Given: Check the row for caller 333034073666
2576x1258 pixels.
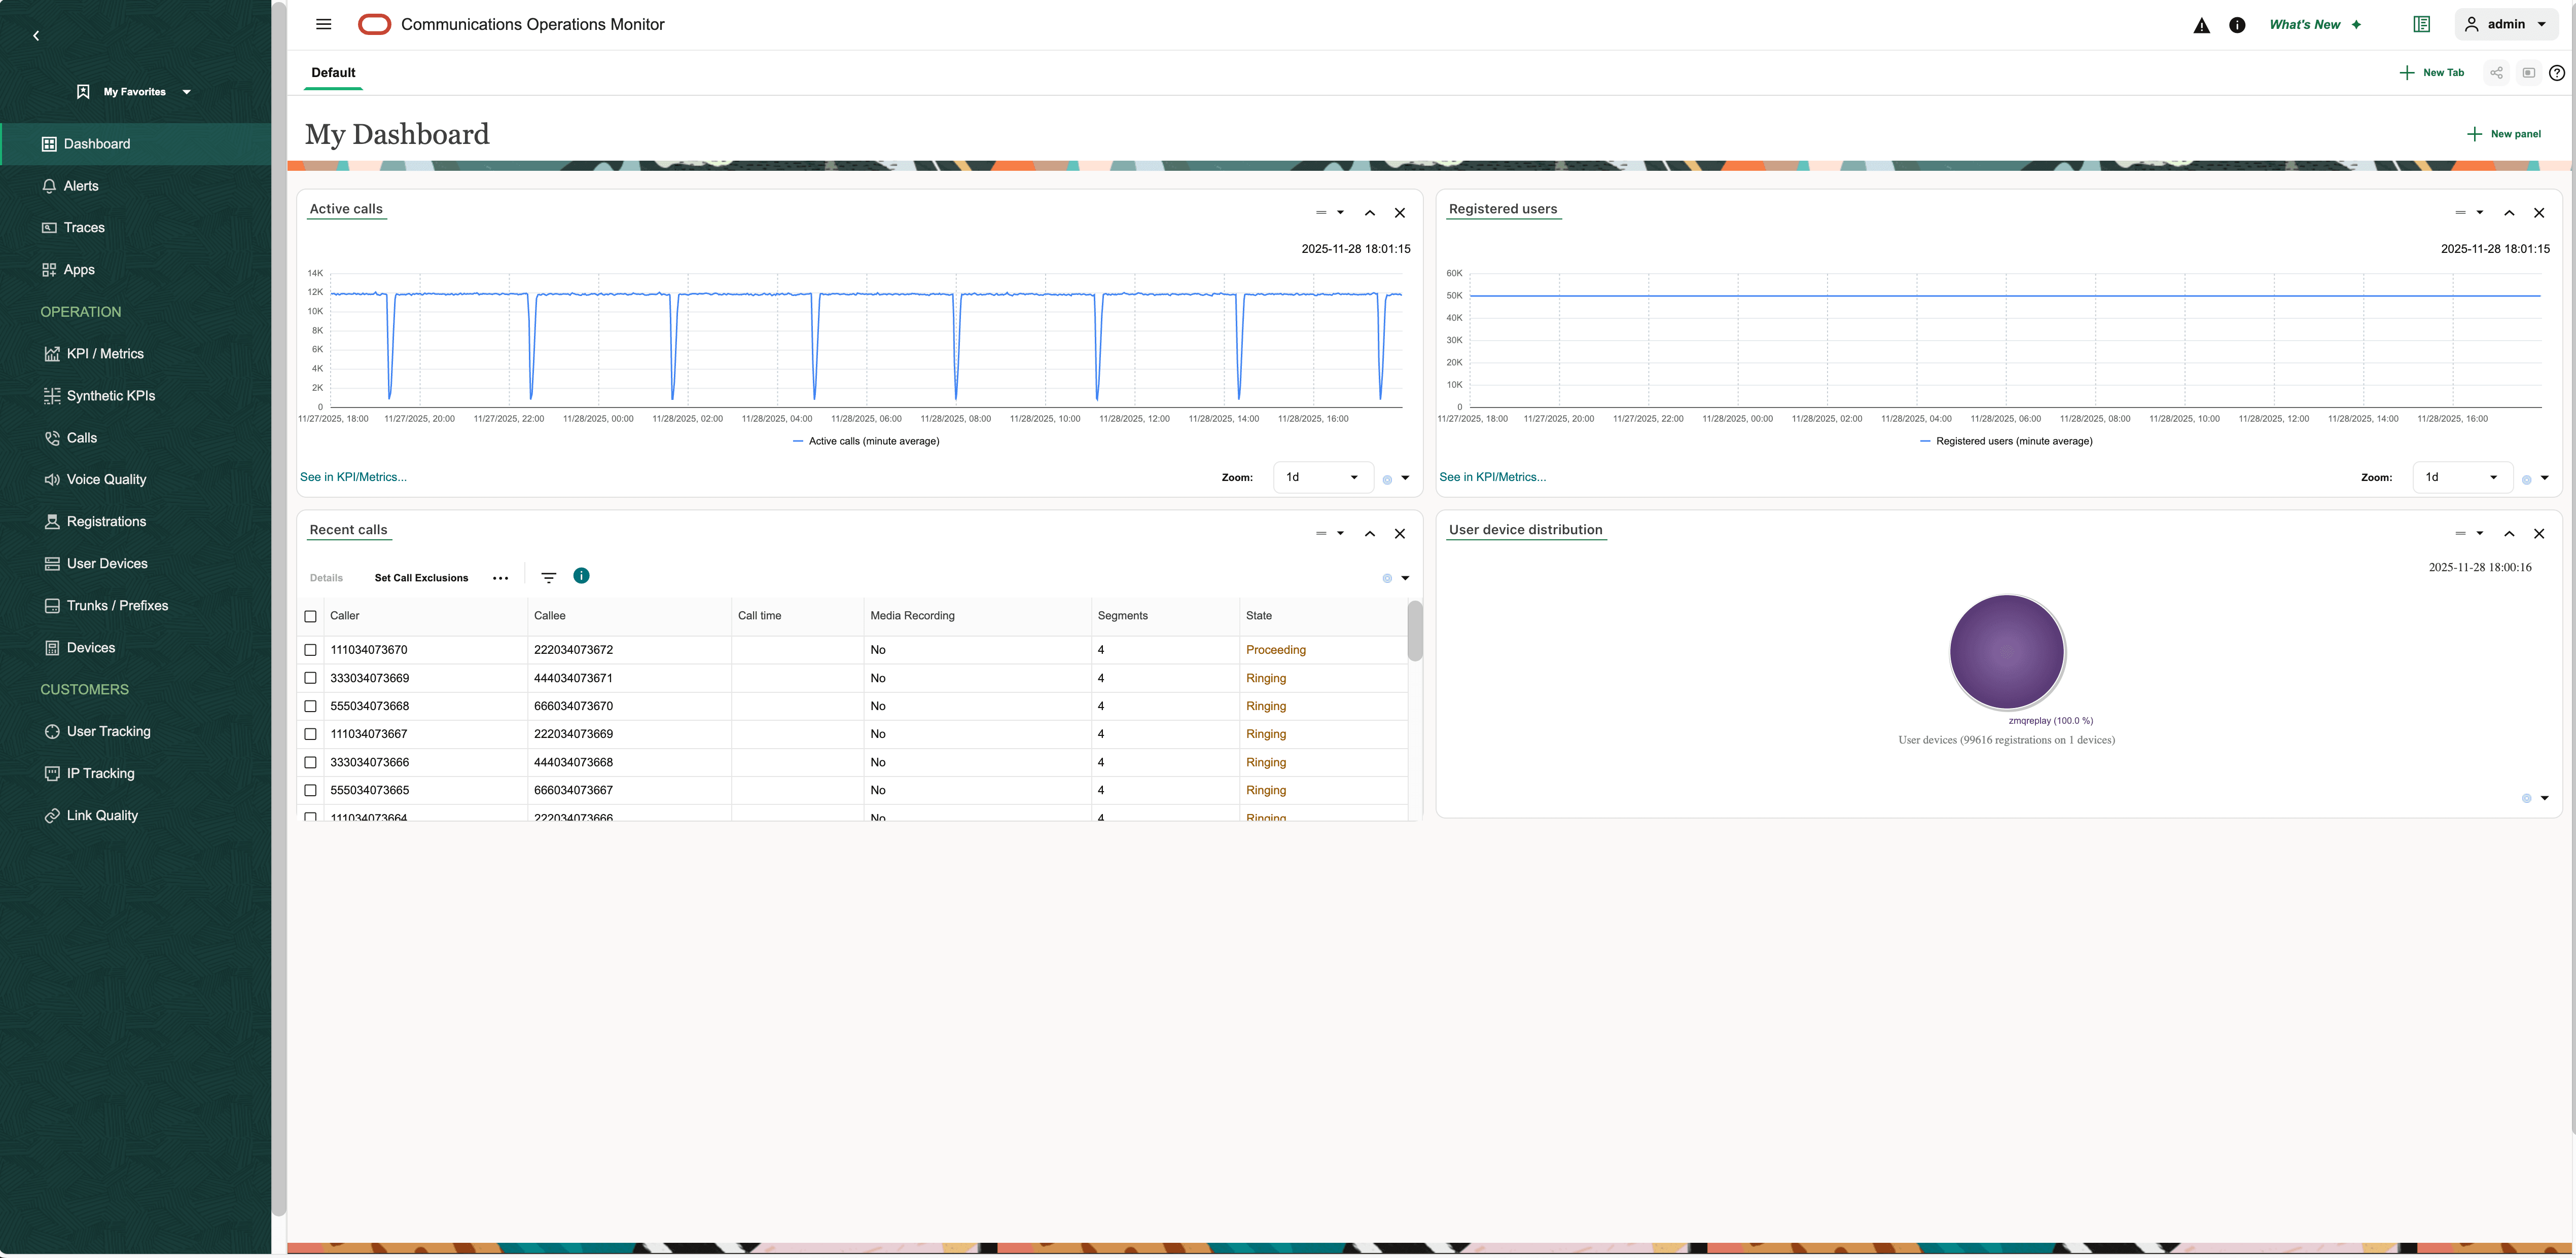Looking at the screenshot, I should (310, 762).
